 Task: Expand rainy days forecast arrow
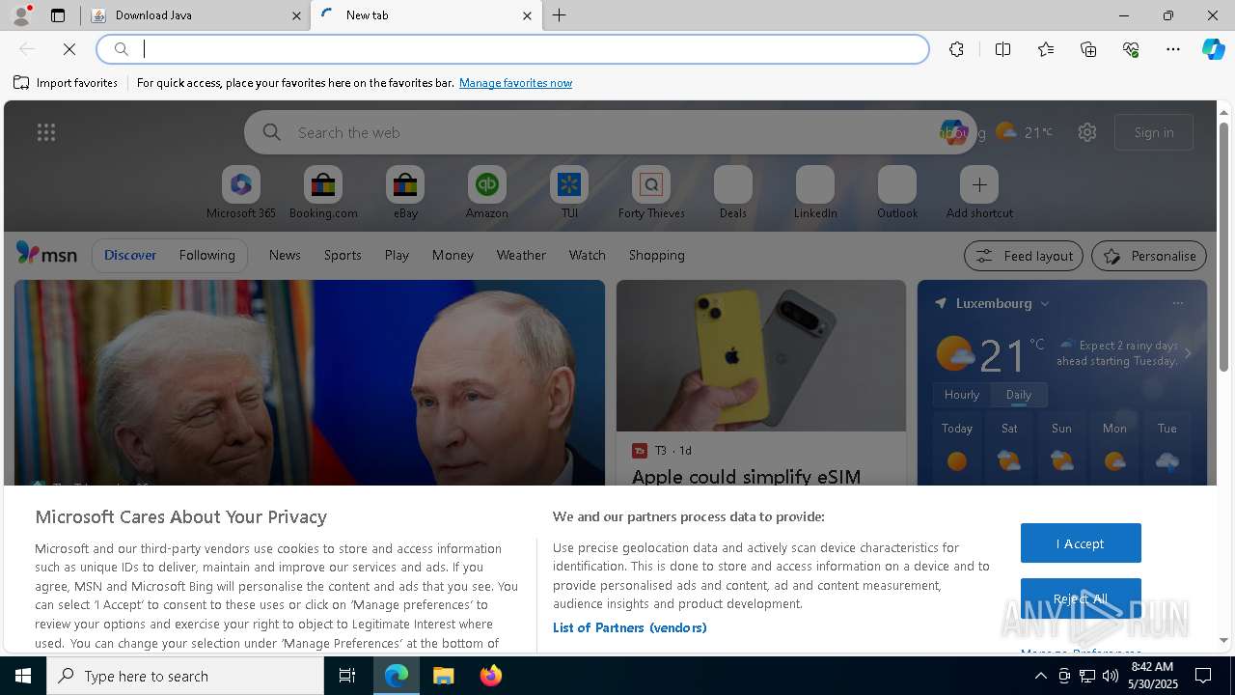coord(1188,353)
